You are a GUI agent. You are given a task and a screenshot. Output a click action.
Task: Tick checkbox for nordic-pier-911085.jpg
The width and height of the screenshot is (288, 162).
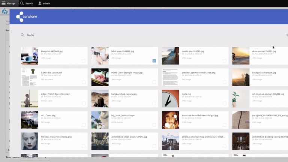click(225, 61)
